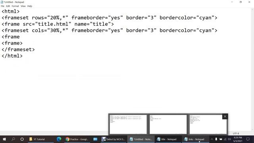This screenshot has height=143, width=254.
Task: Click the '</html>' closing tag line
Action: click(12, 56)
